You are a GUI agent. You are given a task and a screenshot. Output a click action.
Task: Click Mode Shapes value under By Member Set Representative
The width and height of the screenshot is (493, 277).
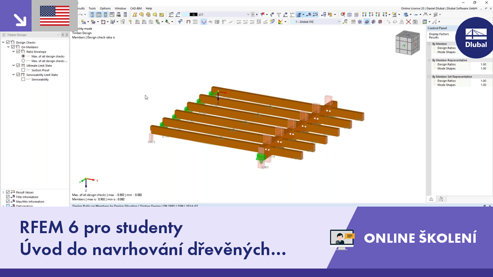point(483,85)
